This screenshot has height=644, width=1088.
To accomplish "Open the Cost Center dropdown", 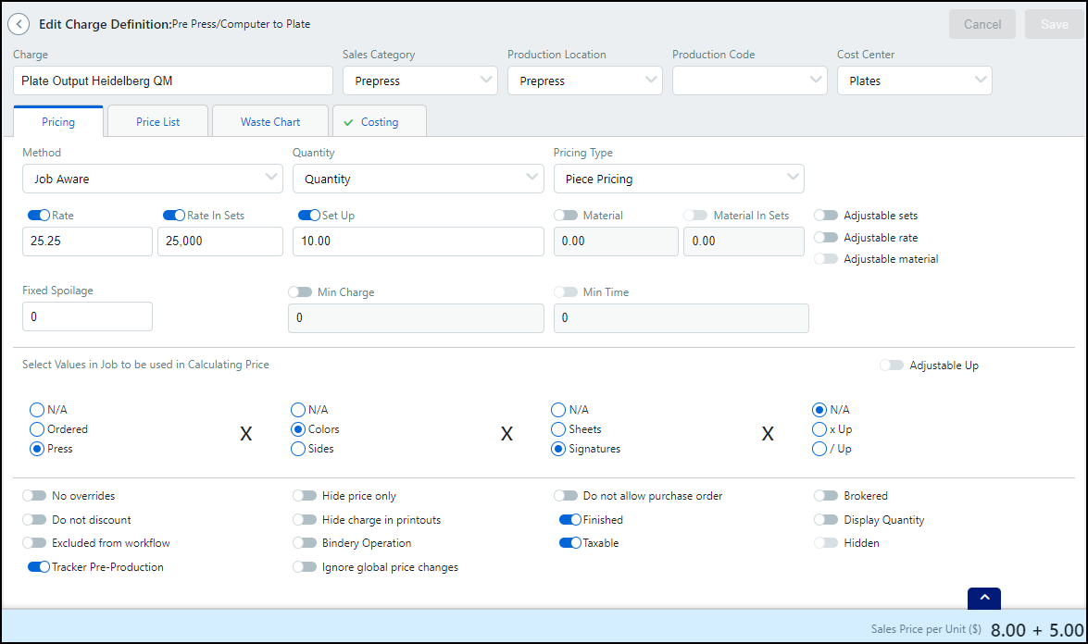I will (x=915, y=80).
